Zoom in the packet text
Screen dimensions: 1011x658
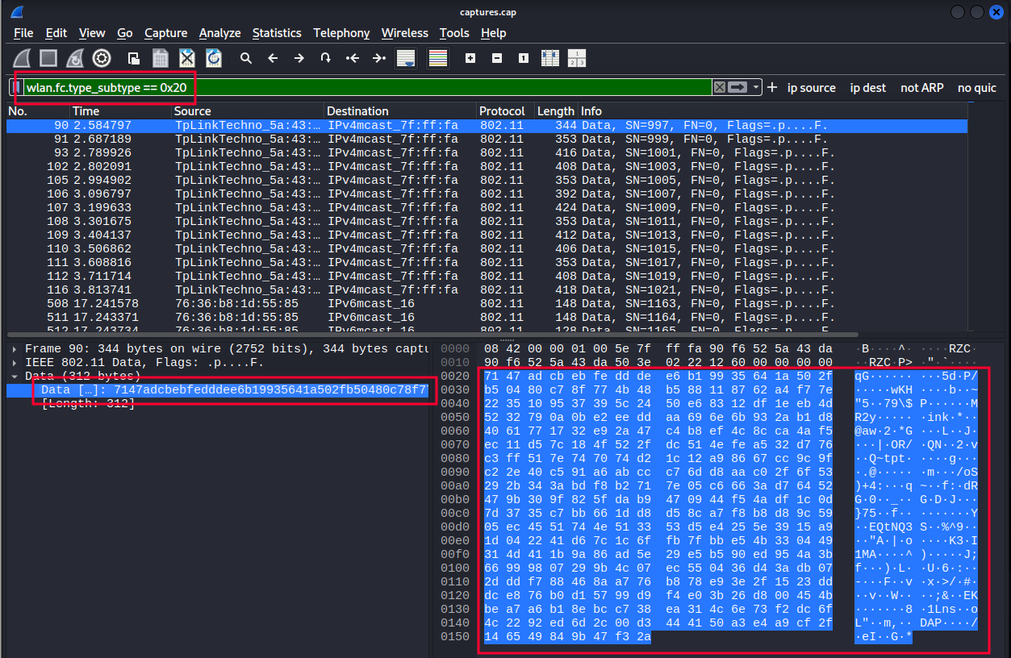click(x=470, y=58)
